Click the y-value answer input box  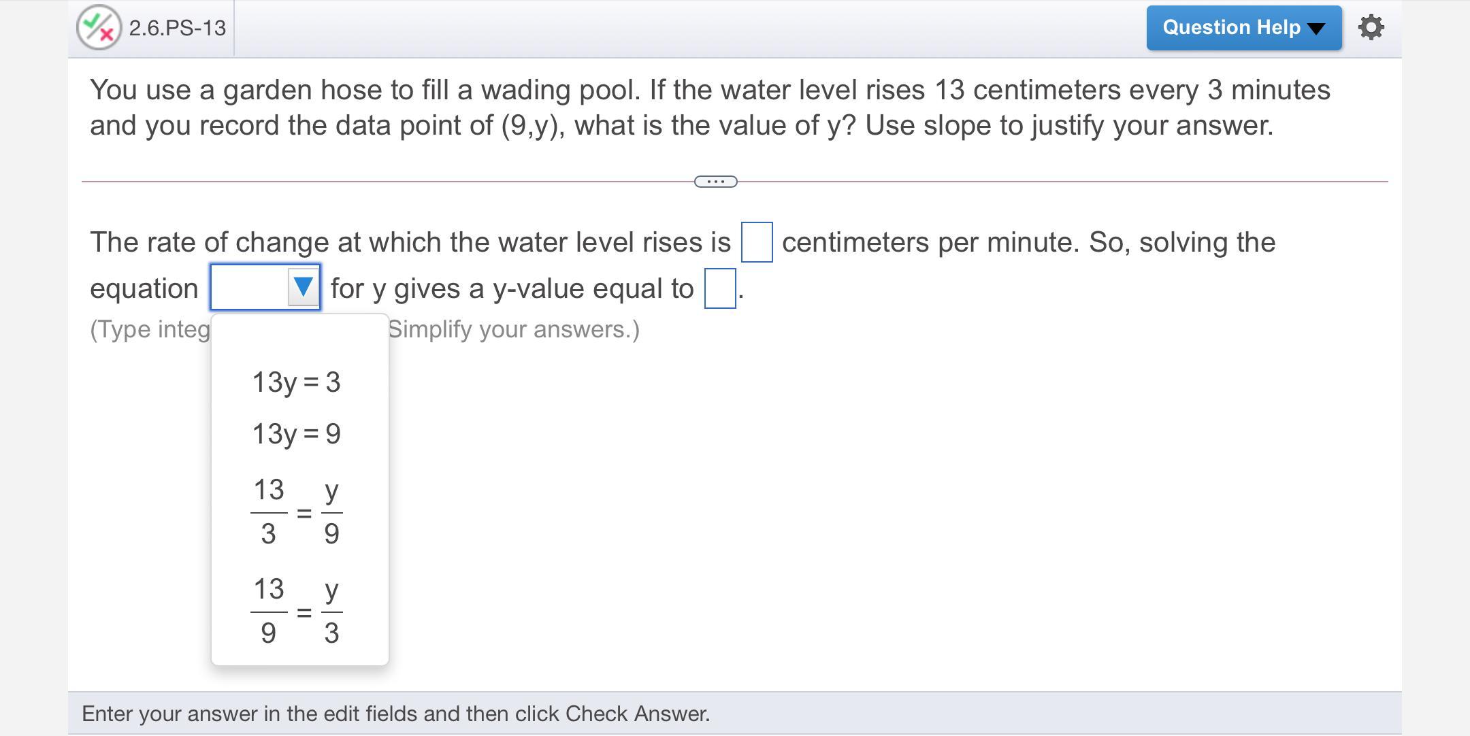coord(719,288)
